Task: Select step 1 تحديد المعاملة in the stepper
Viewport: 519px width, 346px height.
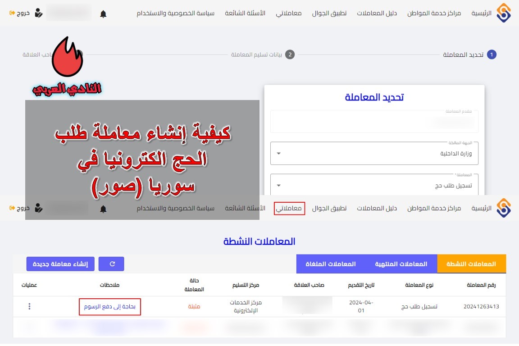Action: coord(469,55)
